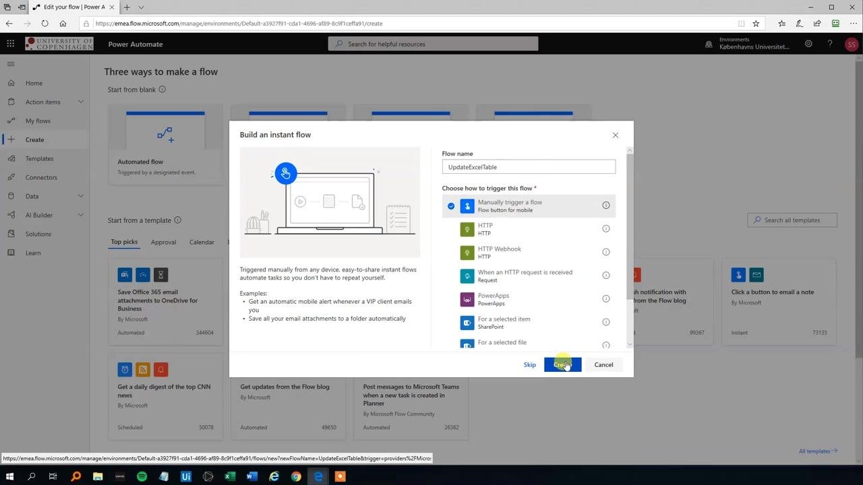Open the SS account avatar
863x485 pixels.
click(x=852, y=44)
